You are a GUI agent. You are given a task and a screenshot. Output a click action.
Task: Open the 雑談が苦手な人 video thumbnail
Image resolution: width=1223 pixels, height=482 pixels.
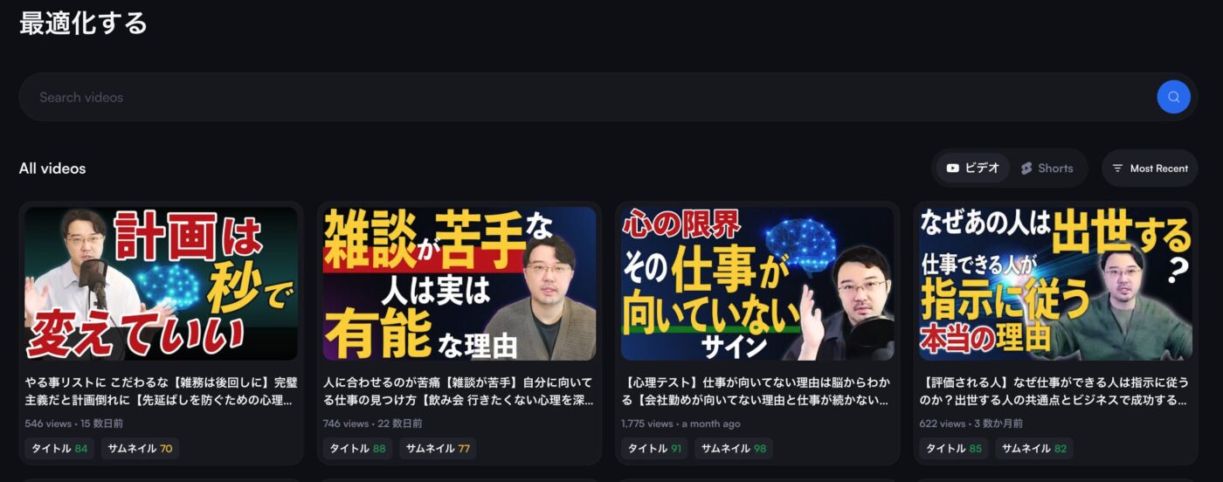[459, 284]
